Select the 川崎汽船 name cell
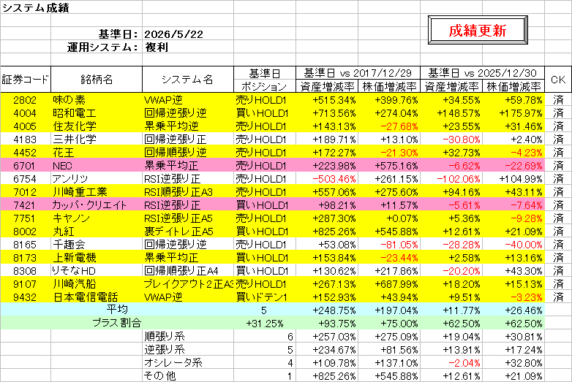This screenshot has width=572, height=382. 97,283
